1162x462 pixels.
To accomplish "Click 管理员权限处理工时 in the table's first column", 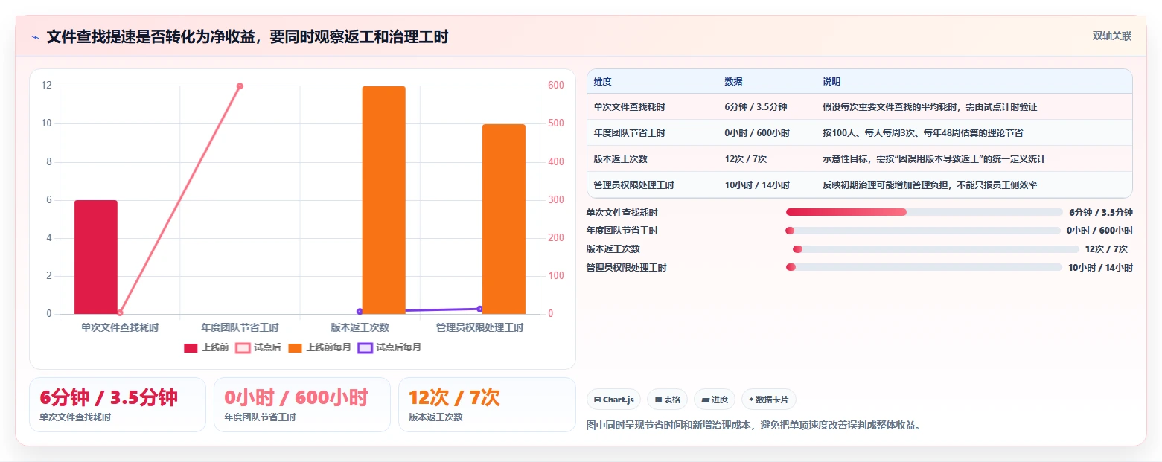I will click(633, 185).
